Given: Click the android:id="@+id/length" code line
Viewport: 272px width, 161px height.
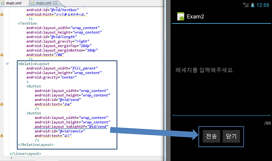Looking at the screenshot, I should (x=51, y=37).
